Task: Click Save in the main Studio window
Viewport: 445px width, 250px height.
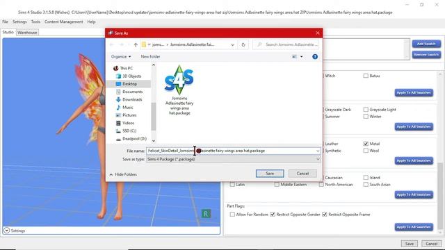Action: pos(410,244)
